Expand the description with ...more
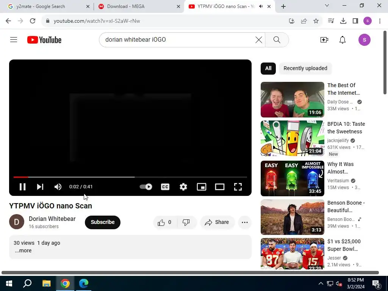The height and width of the screenshot is (291, 388). (x=23, y=250)
